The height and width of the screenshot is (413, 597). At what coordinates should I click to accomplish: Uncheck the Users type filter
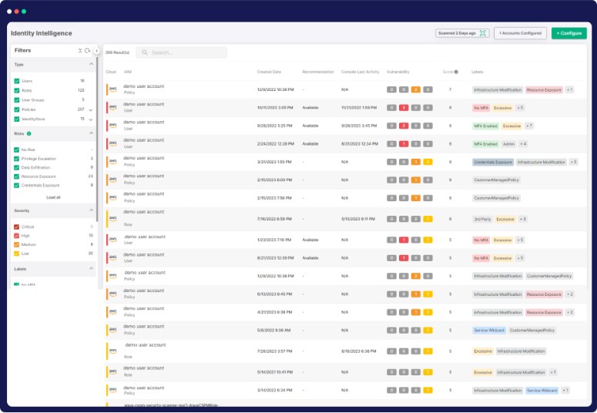pos(17,80)
